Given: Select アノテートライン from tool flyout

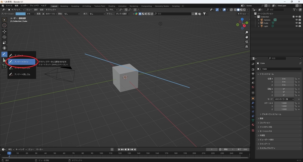Looking at the screenshot, I should pos(22,62).
